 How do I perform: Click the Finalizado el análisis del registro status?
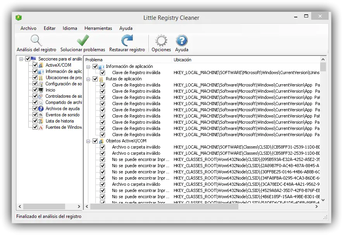click(x=49, y=216)
